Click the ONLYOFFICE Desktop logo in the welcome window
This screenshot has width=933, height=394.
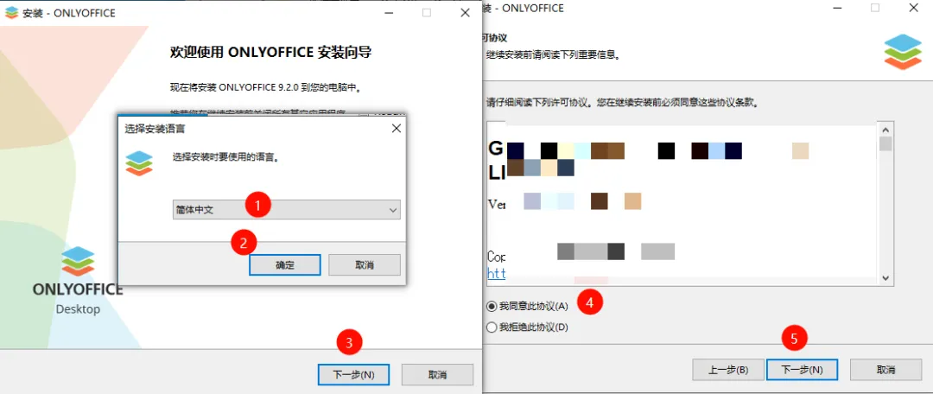click(78, 280)
